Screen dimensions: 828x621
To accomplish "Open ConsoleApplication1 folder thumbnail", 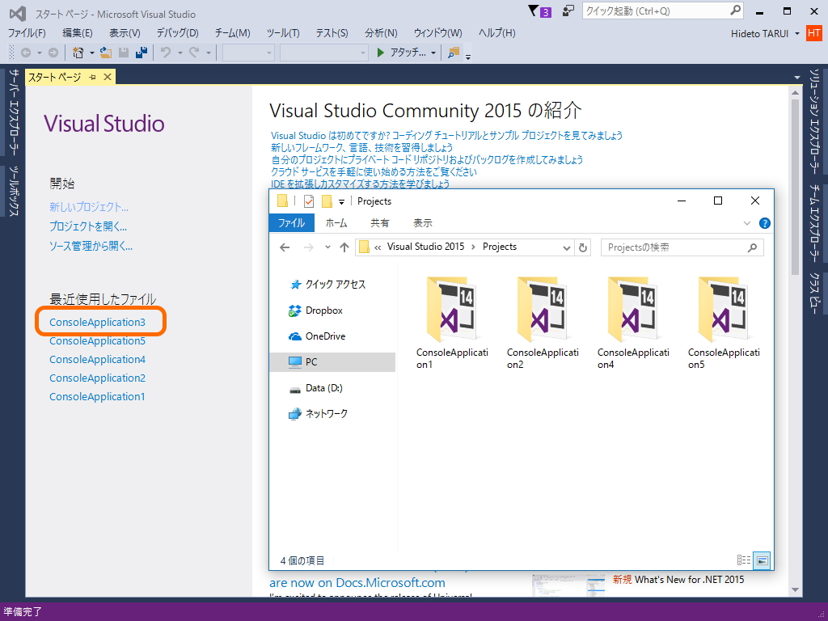I will [x=452, y=310].
